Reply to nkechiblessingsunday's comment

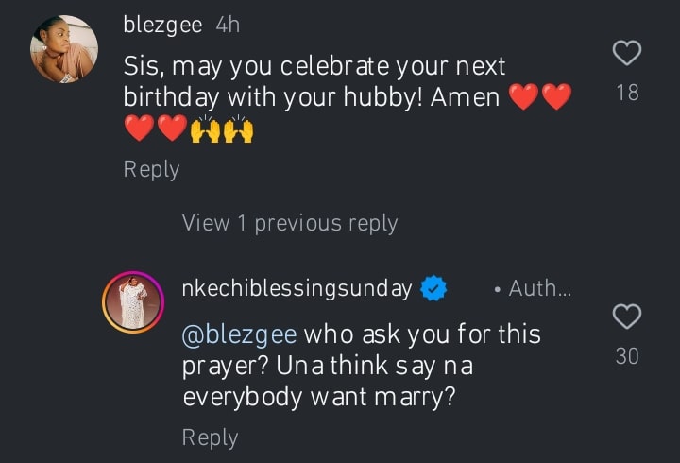[210, 437]
